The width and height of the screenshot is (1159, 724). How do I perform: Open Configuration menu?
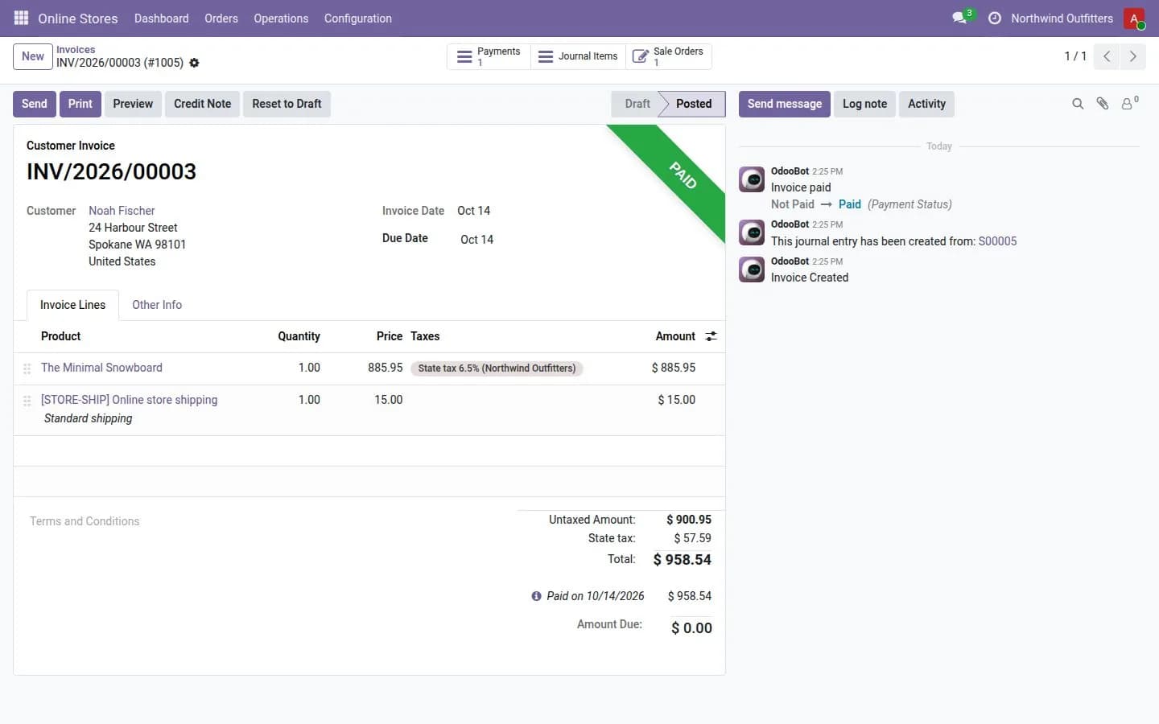coord(358,19)
